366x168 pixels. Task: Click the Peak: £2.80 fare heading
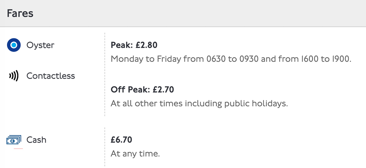click(x=134, y=45)
